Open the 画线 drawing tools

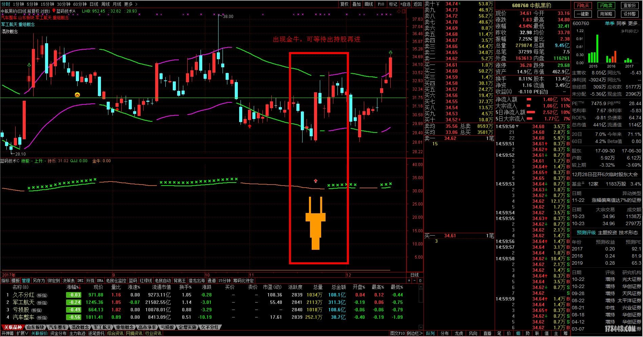coord(369,4)
